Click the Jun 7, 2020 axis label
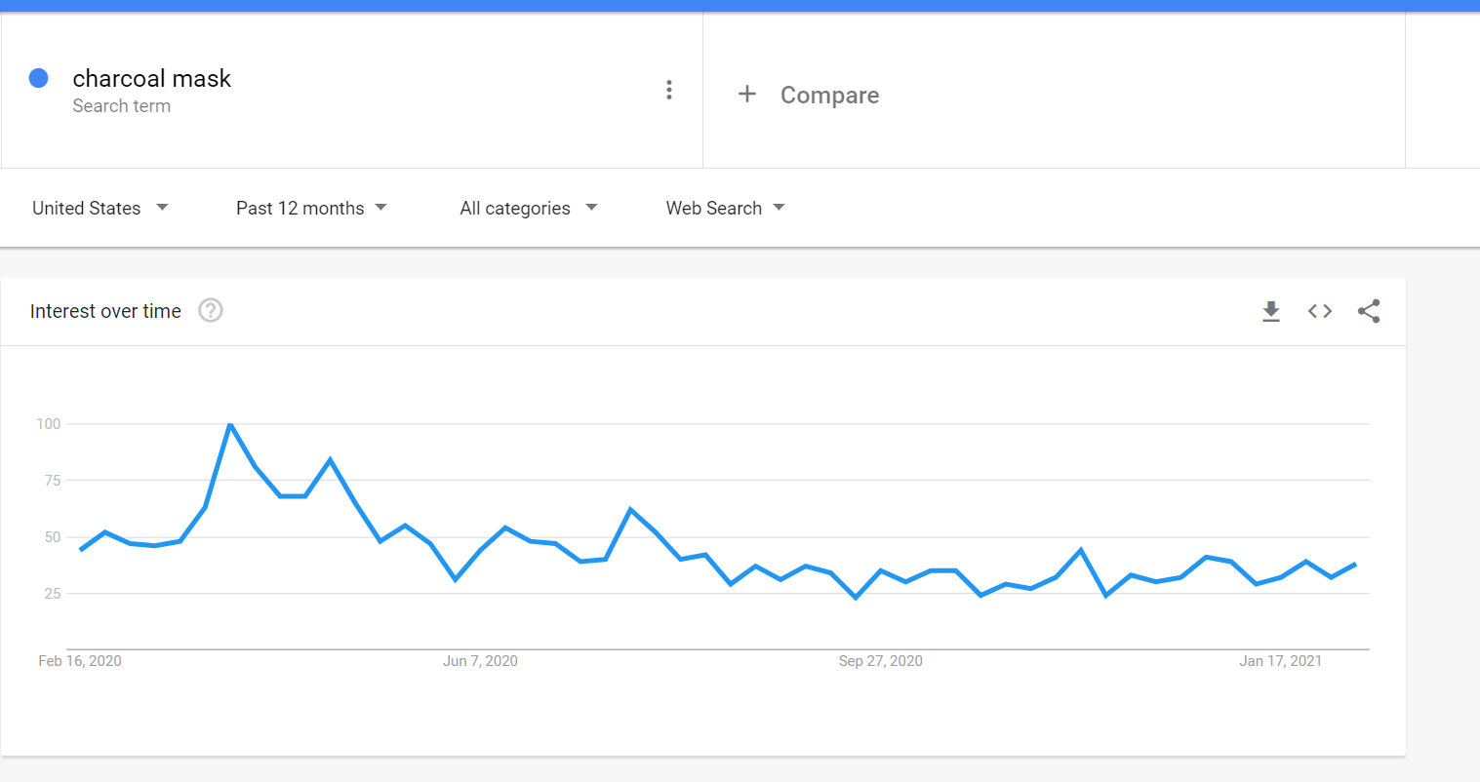Viewport: 1480px width, 782px height. click(480, 661)
